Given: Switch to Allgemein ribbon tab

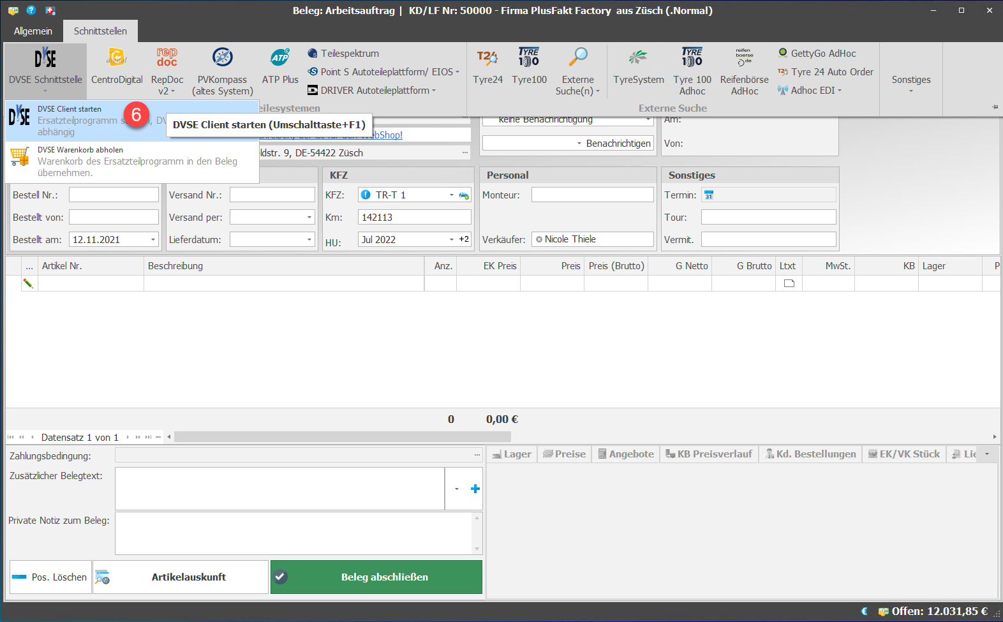Looking at the screenshot, I should 33,31.
